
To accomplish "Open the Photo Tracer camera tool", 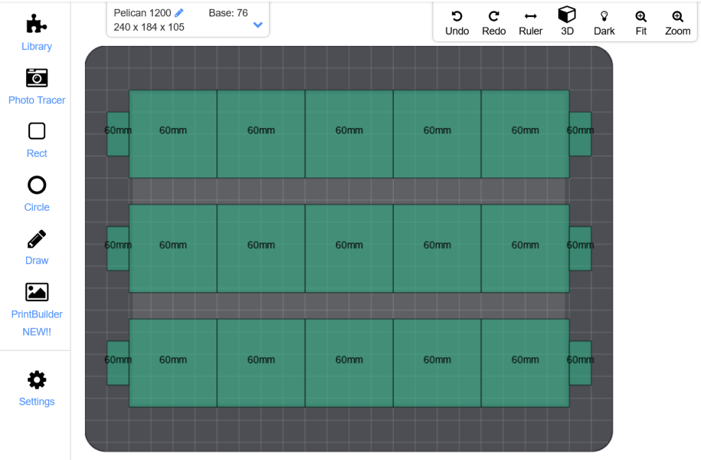I will point(36,78).
